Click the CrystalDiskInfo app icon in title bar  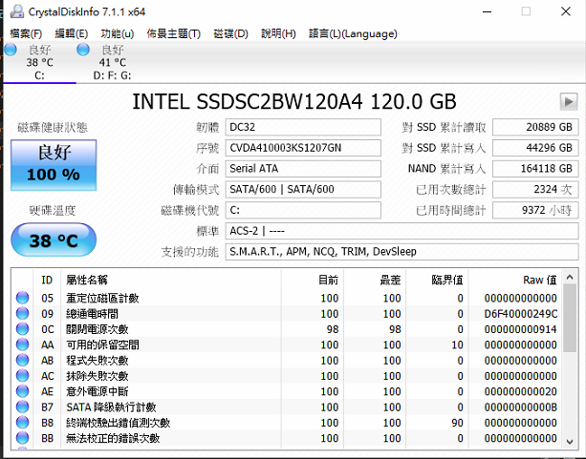(x=17, y=11)
